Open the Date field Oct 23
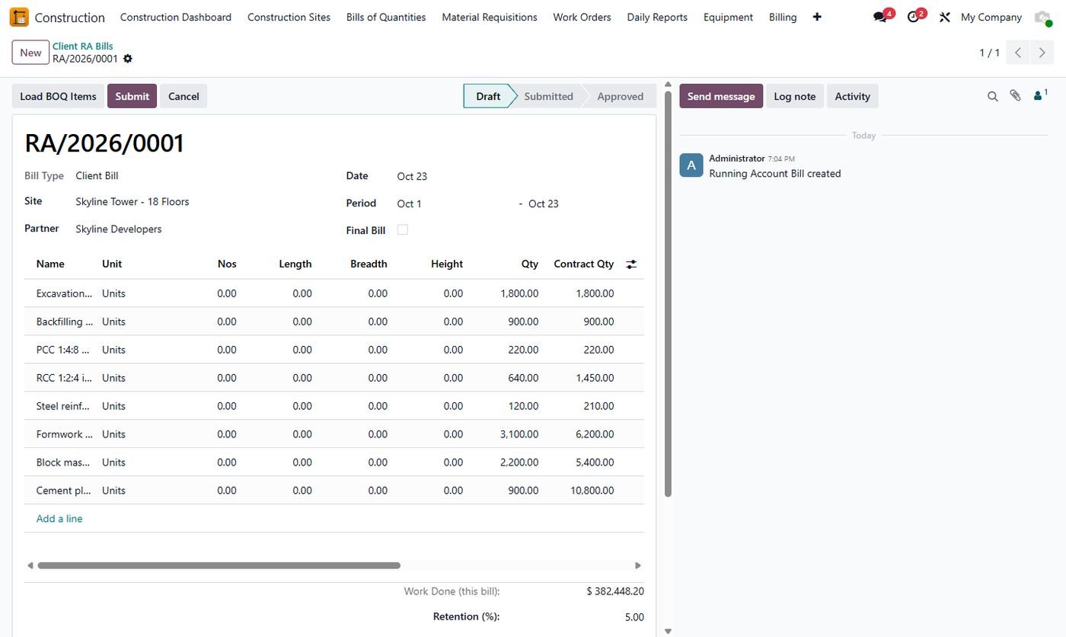The image size is (1066, 637). coord(412,176)
